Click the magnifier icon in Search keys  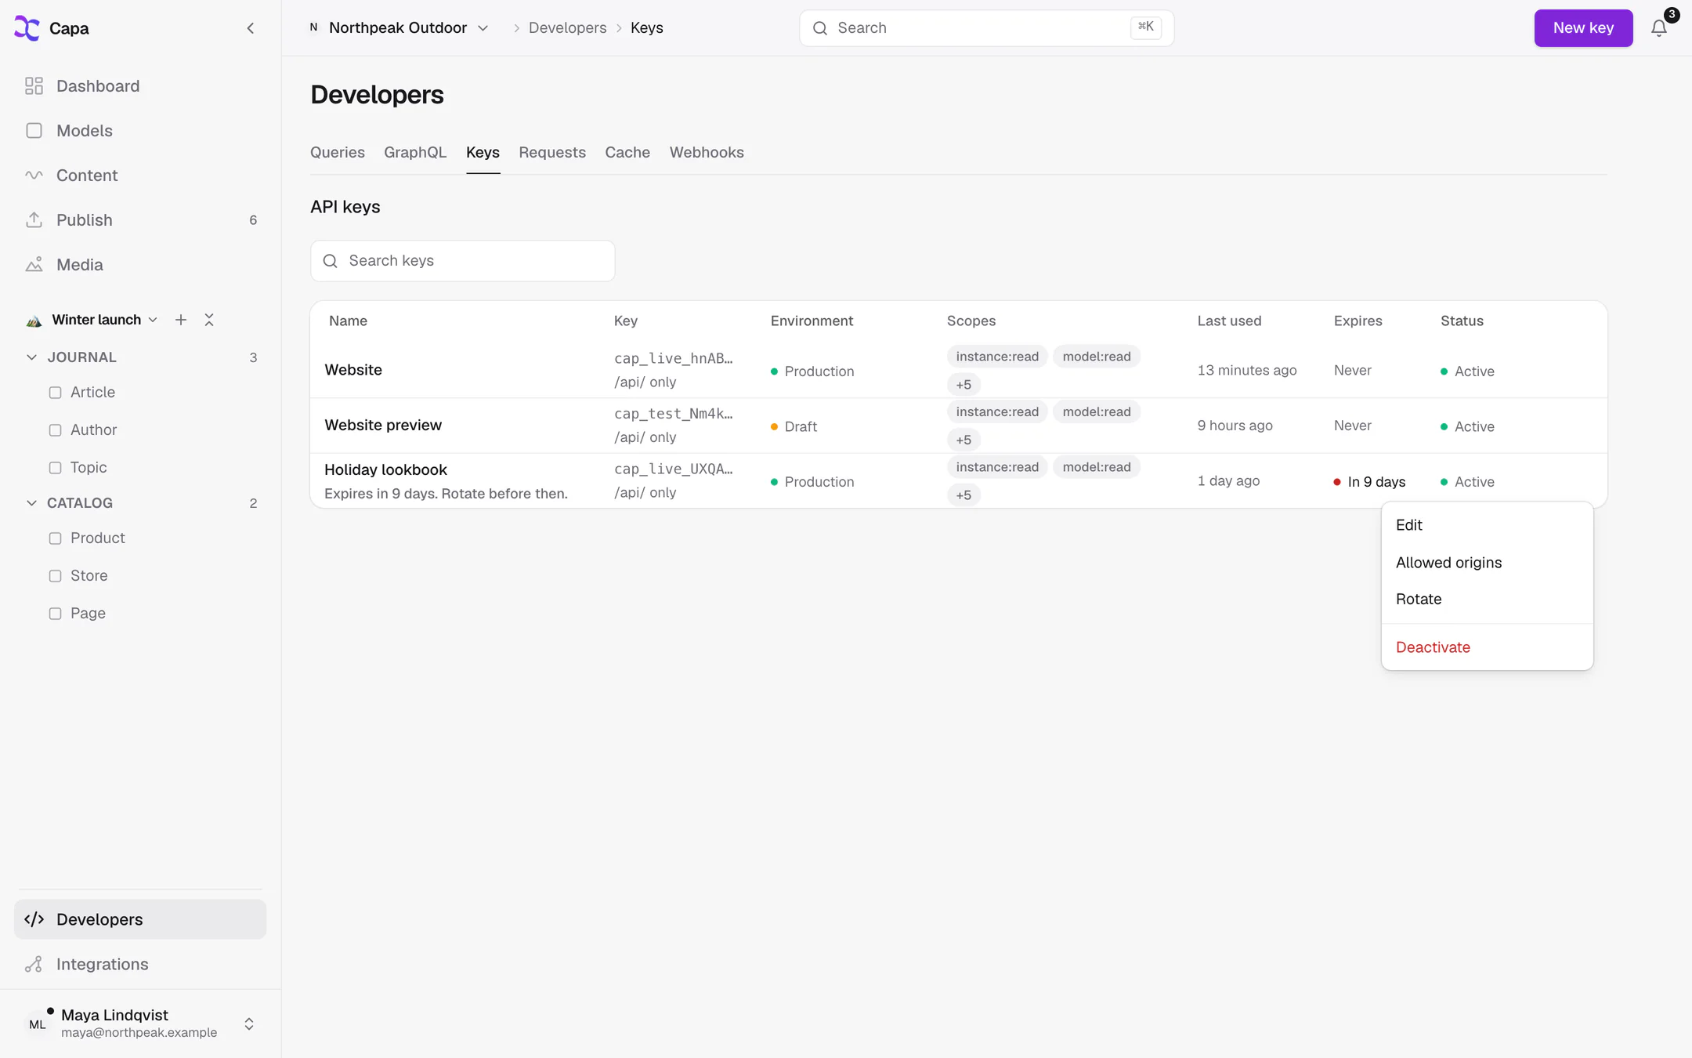click(331, 261)
